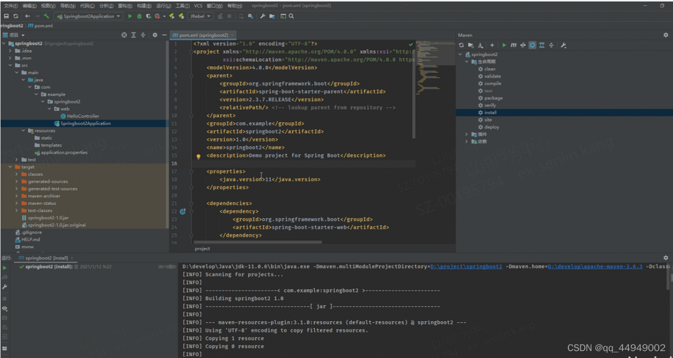Toggle Skip Tests Mode in Maven toolbar
The height and width of the screenshot is (358, 673).
533,45
